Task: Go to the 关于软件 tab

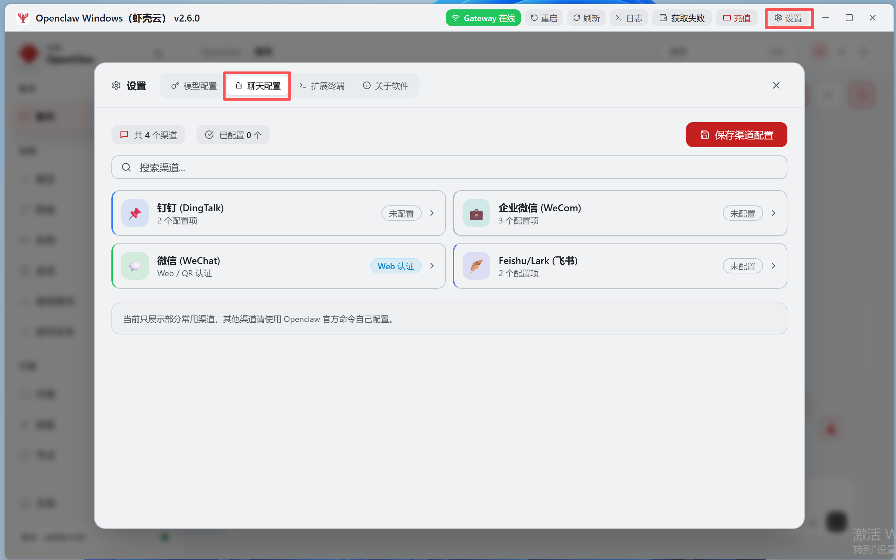Action: click(x=385, y=86)
